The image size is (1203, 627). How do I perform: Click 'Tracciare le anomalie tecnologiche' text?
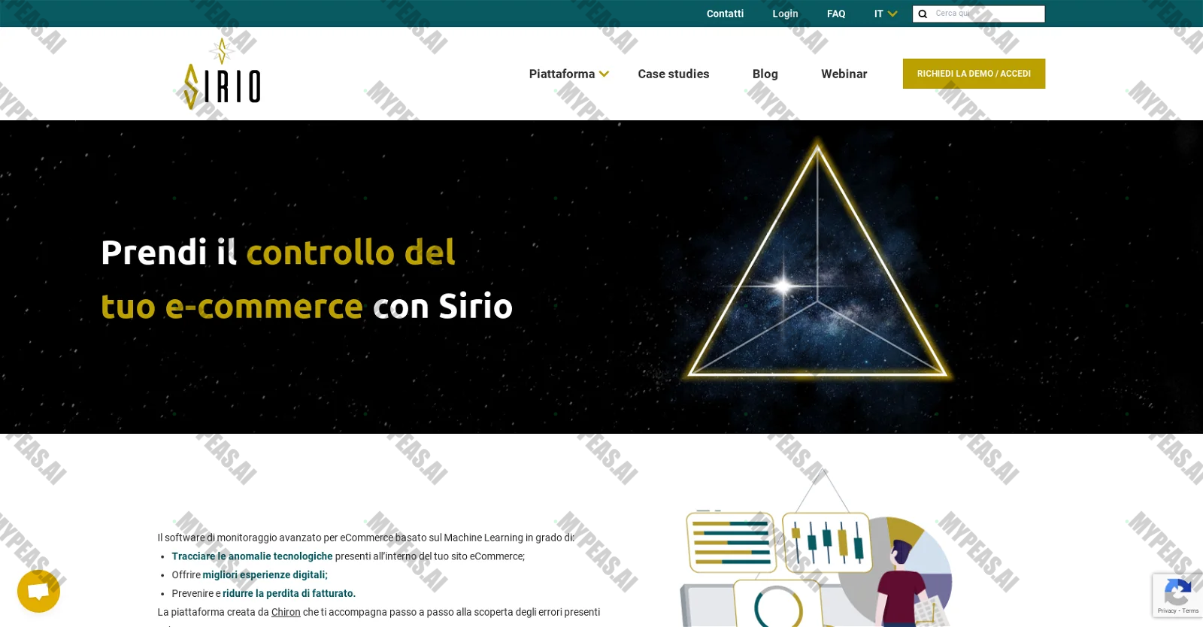pyautogui.click(x=252, y=556)
